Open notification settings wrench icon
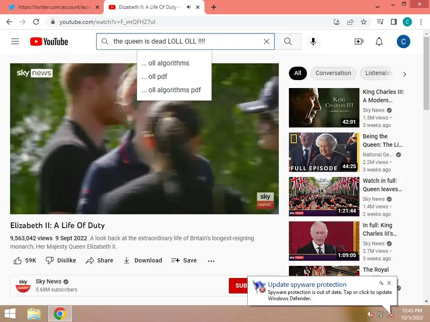 (381, 283)
